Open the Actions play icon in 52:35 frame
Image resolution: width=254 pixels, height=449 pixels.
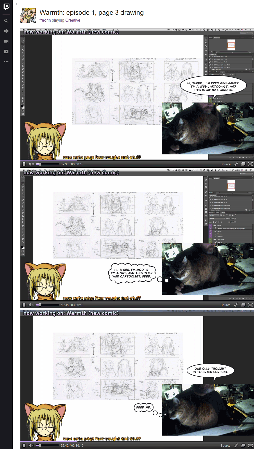[x=206, y=195]
